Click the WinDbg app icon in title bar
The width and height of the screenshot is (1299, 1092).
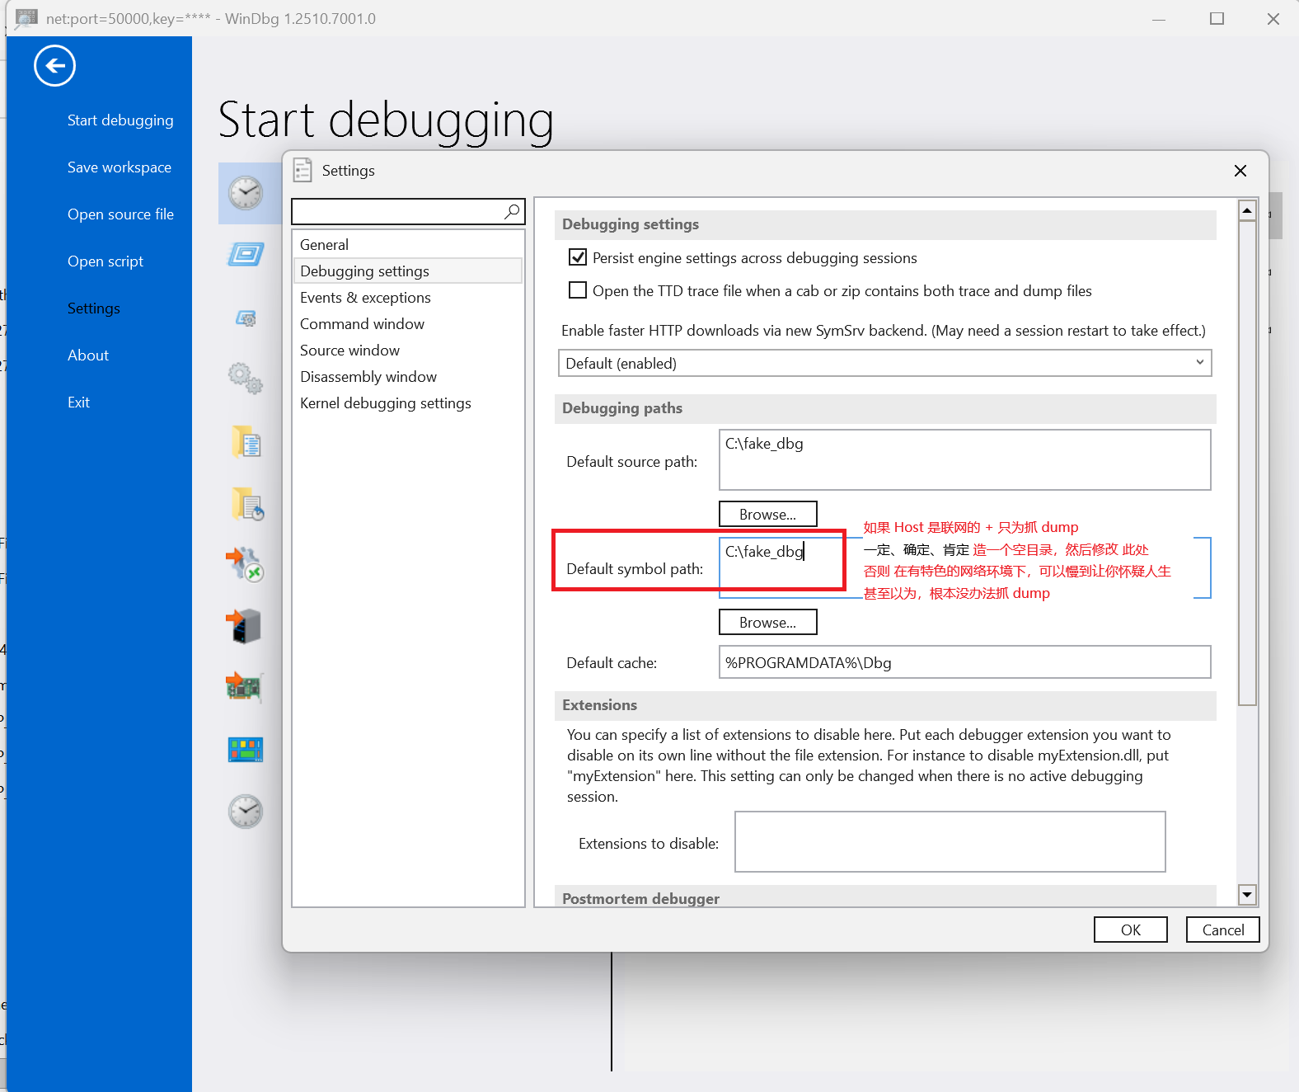(x=26, y=18)
